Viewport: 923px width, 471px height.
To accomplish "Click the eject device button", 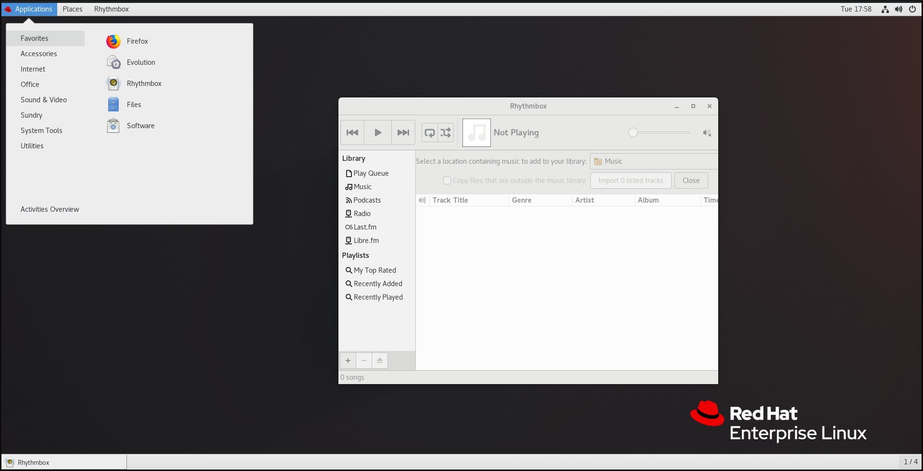I will click(x=380, y=361).
